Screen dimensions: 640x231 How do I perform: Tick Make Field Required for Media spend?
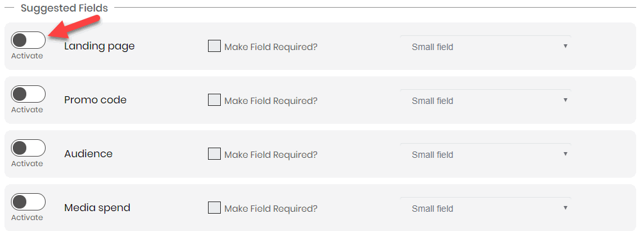214,208
